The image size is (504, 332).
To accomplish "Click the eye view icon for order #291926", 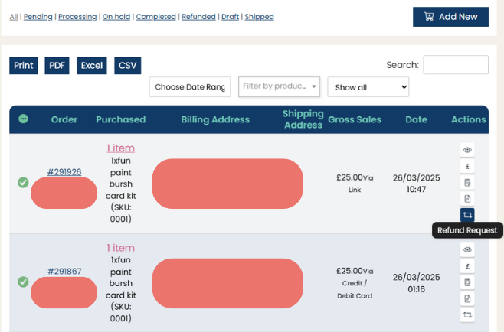I will (x=467, y=150).
